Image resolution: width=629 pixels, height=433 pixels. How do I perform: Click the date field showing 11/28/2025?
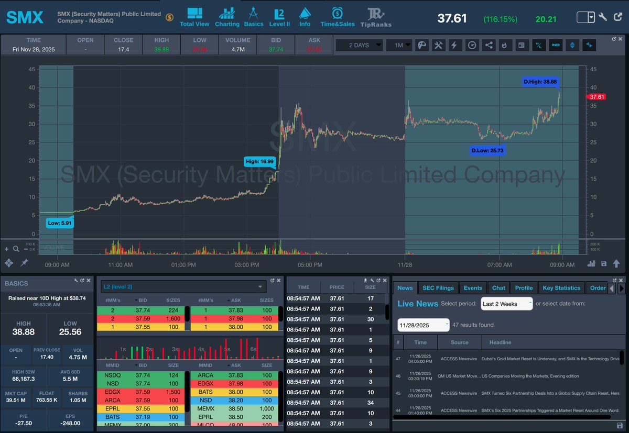(422, 325)
